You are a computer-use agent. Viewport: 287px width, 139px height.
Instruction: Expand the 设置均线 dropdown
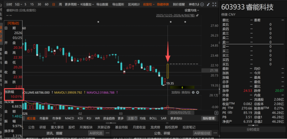(x=192, y=10)
